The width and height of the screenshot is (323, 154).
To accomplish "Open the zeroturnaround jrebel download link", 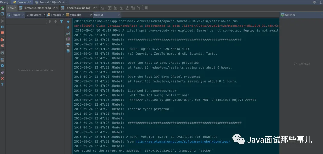I will (183, 142).
